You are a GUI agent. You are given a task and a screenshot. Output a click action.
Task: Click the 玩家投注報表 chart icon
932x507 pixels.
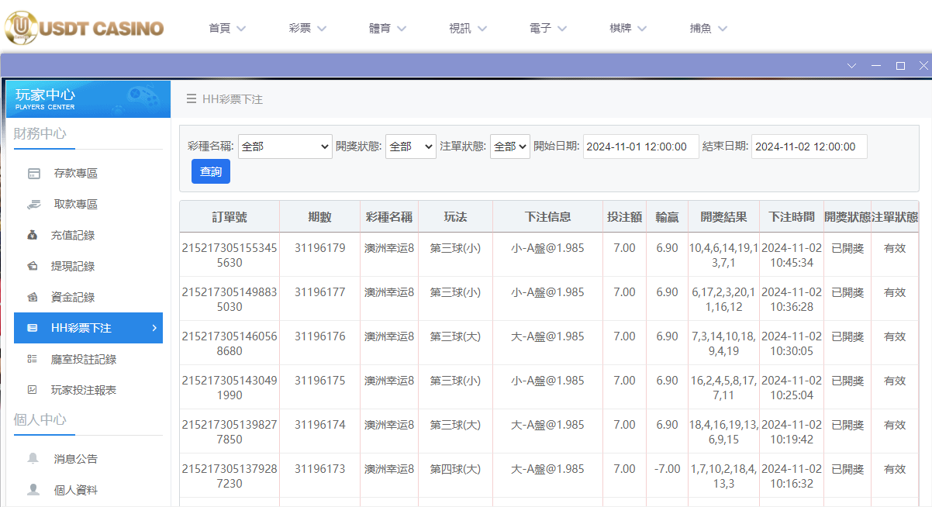33,389
